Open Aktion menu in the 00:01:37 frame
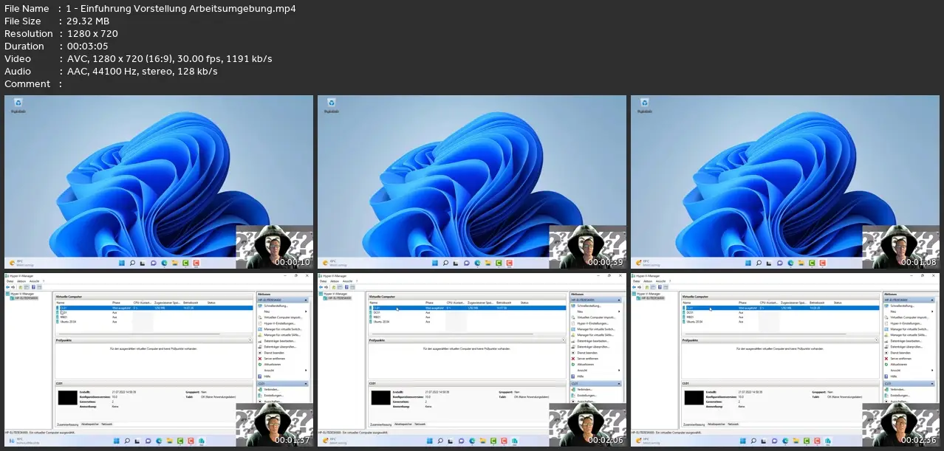944x451 pixels. tap(21, 281)
